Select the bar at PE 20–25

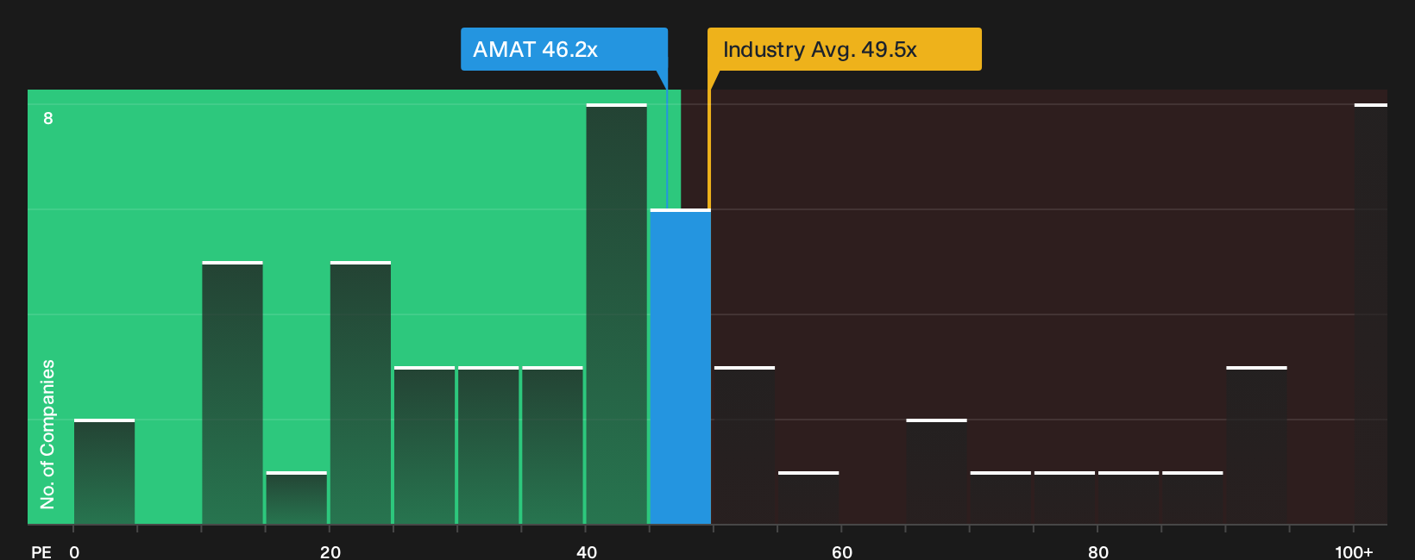click(x=361, y=393)
